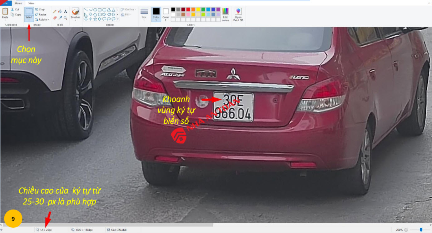The width and height of the screenshot is (432, 233).
Task: Select the Eraser tool
Action: click(55, 18)
